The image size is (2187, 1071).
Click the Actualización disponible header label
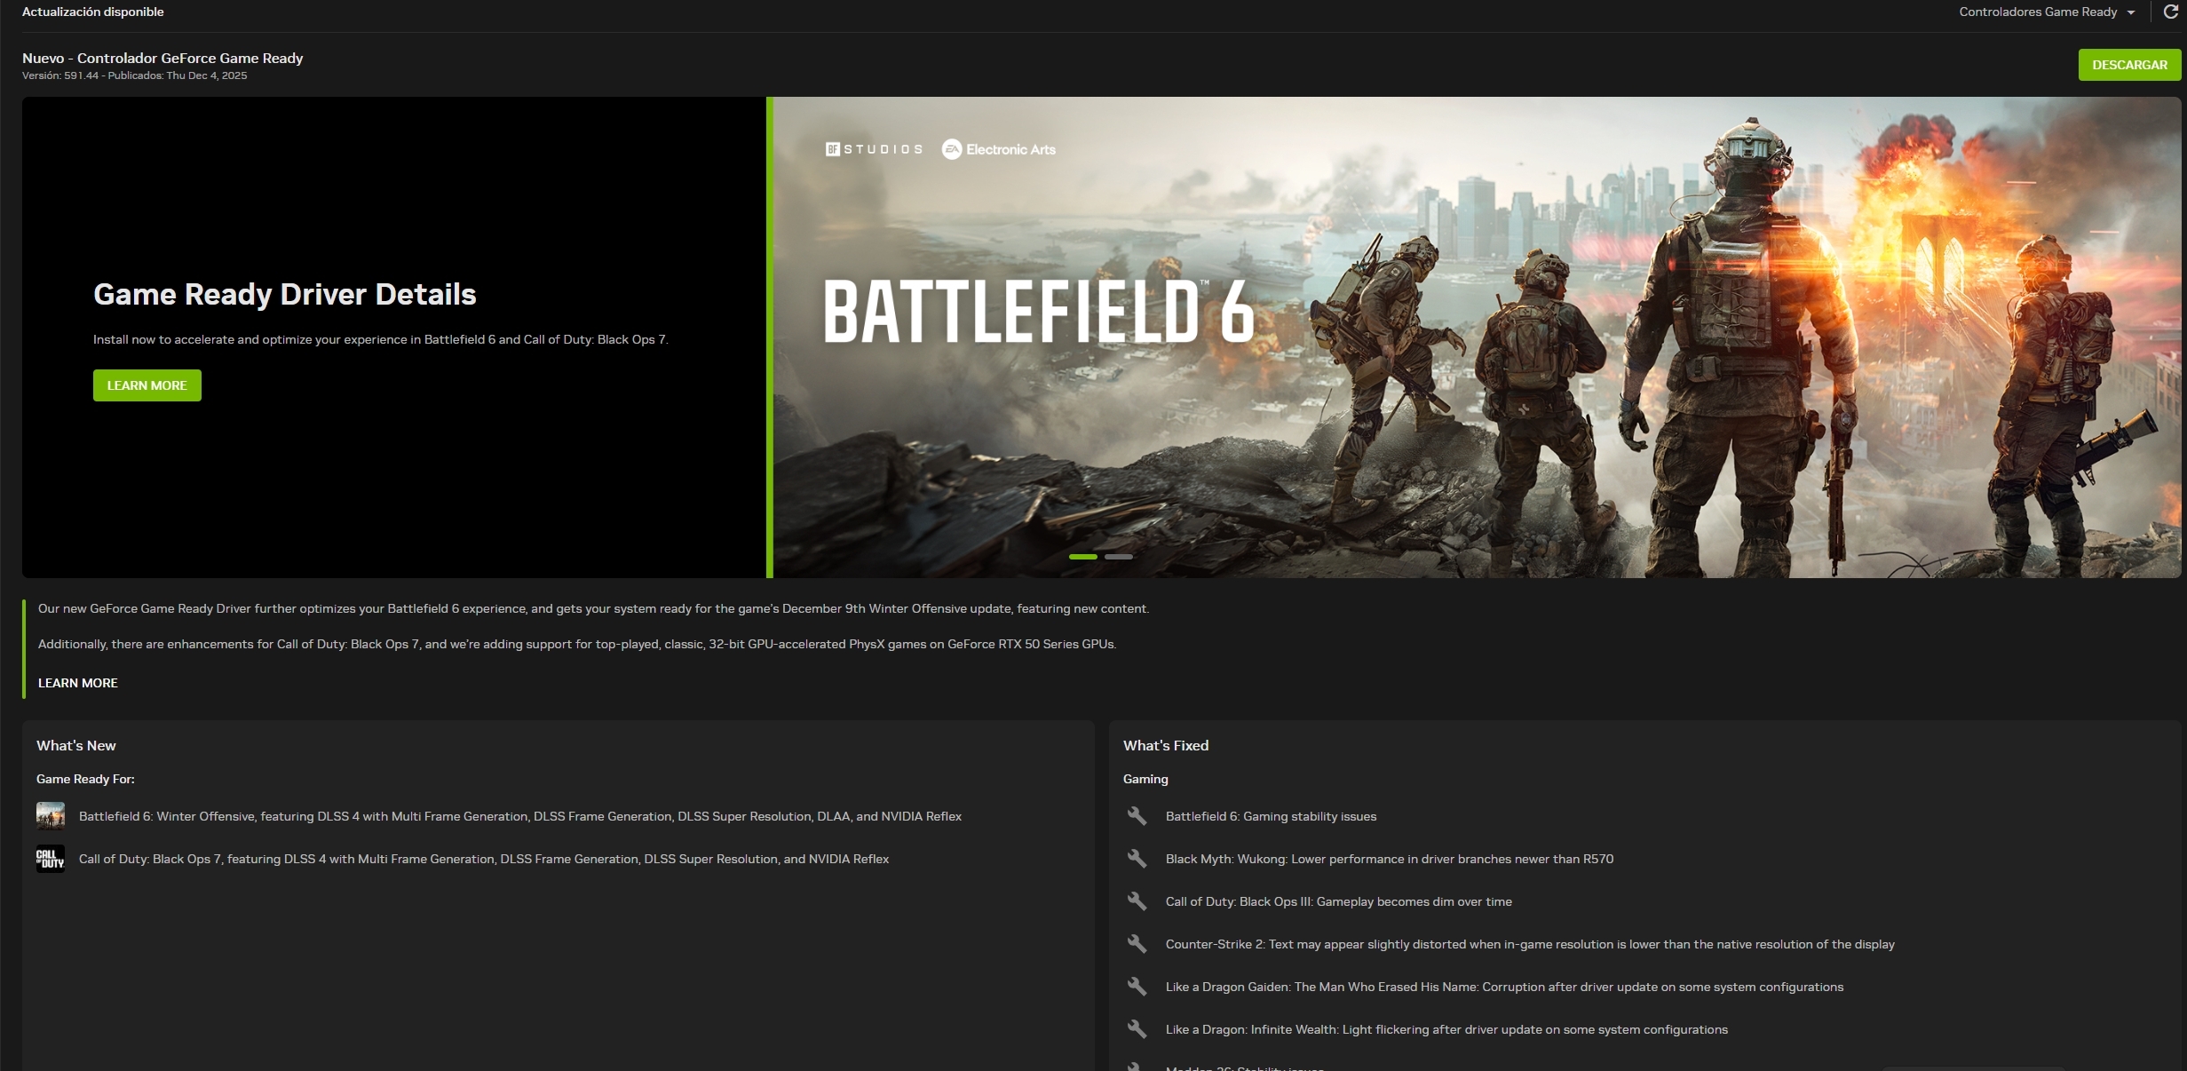click(93, 12)
